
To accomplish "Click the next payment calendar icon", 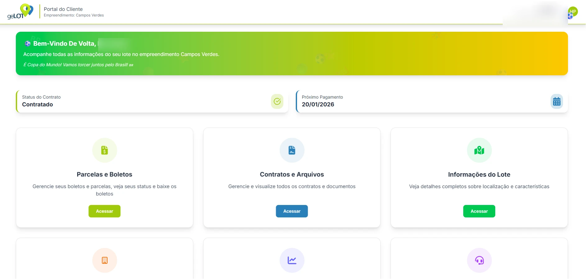I will pos(557,101).
